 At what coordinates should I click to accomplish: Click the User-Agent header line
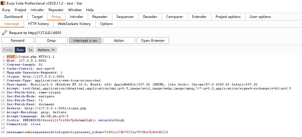(132, 85)
